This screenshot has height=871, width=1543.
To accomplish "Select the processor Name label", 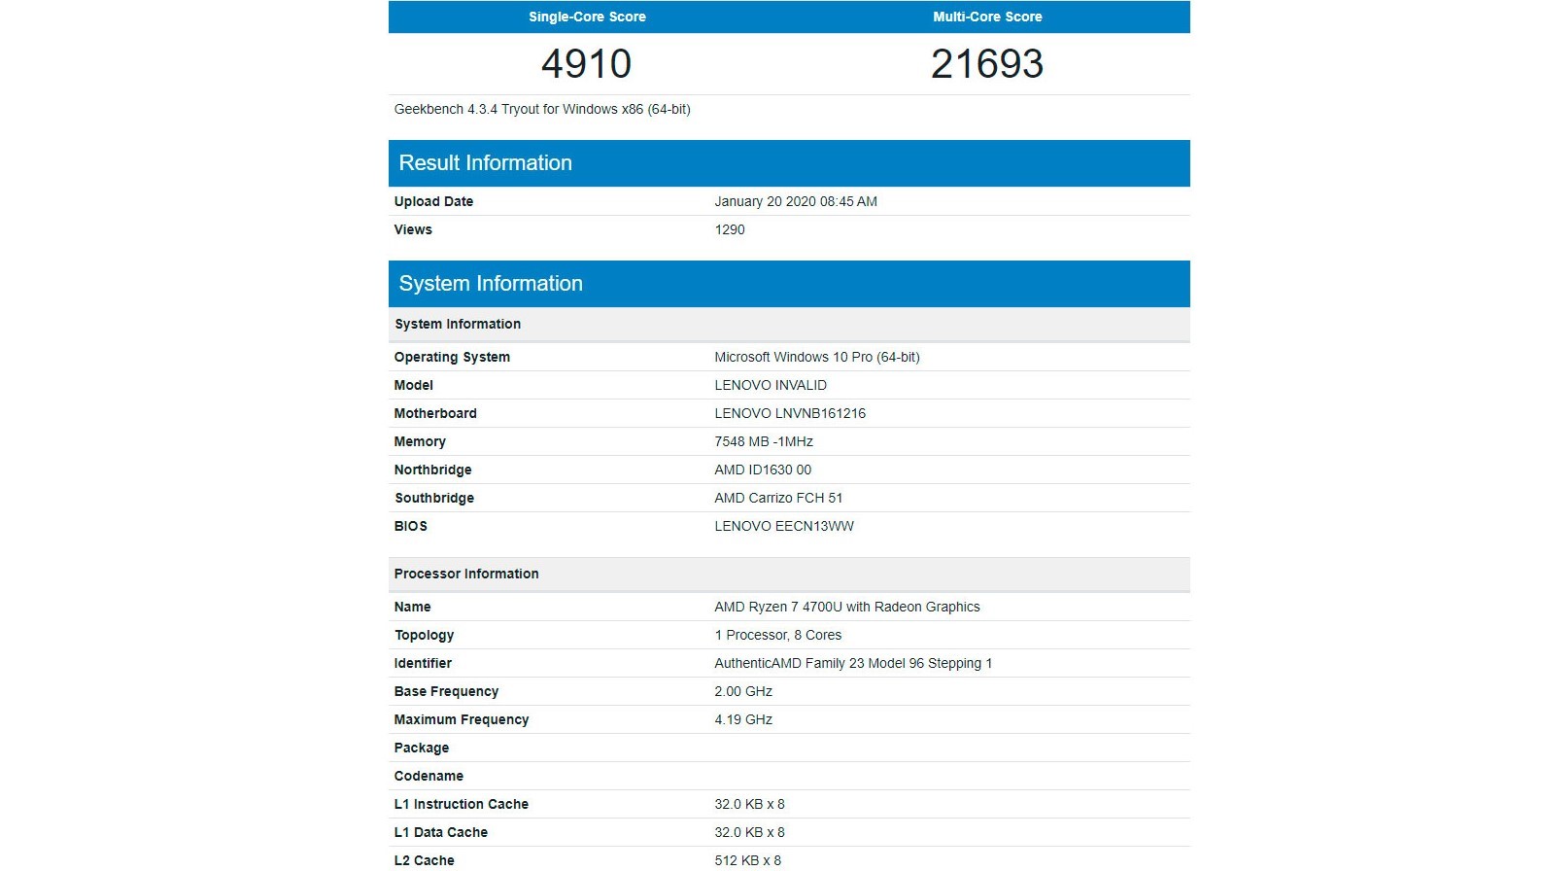I will coord(412,607).
